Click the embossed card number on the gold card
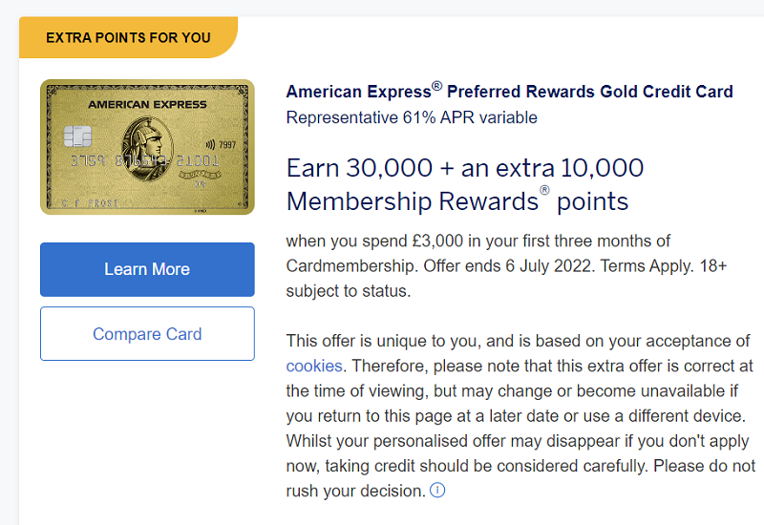This screenshot has height=525, width=764. pos(145,160)
